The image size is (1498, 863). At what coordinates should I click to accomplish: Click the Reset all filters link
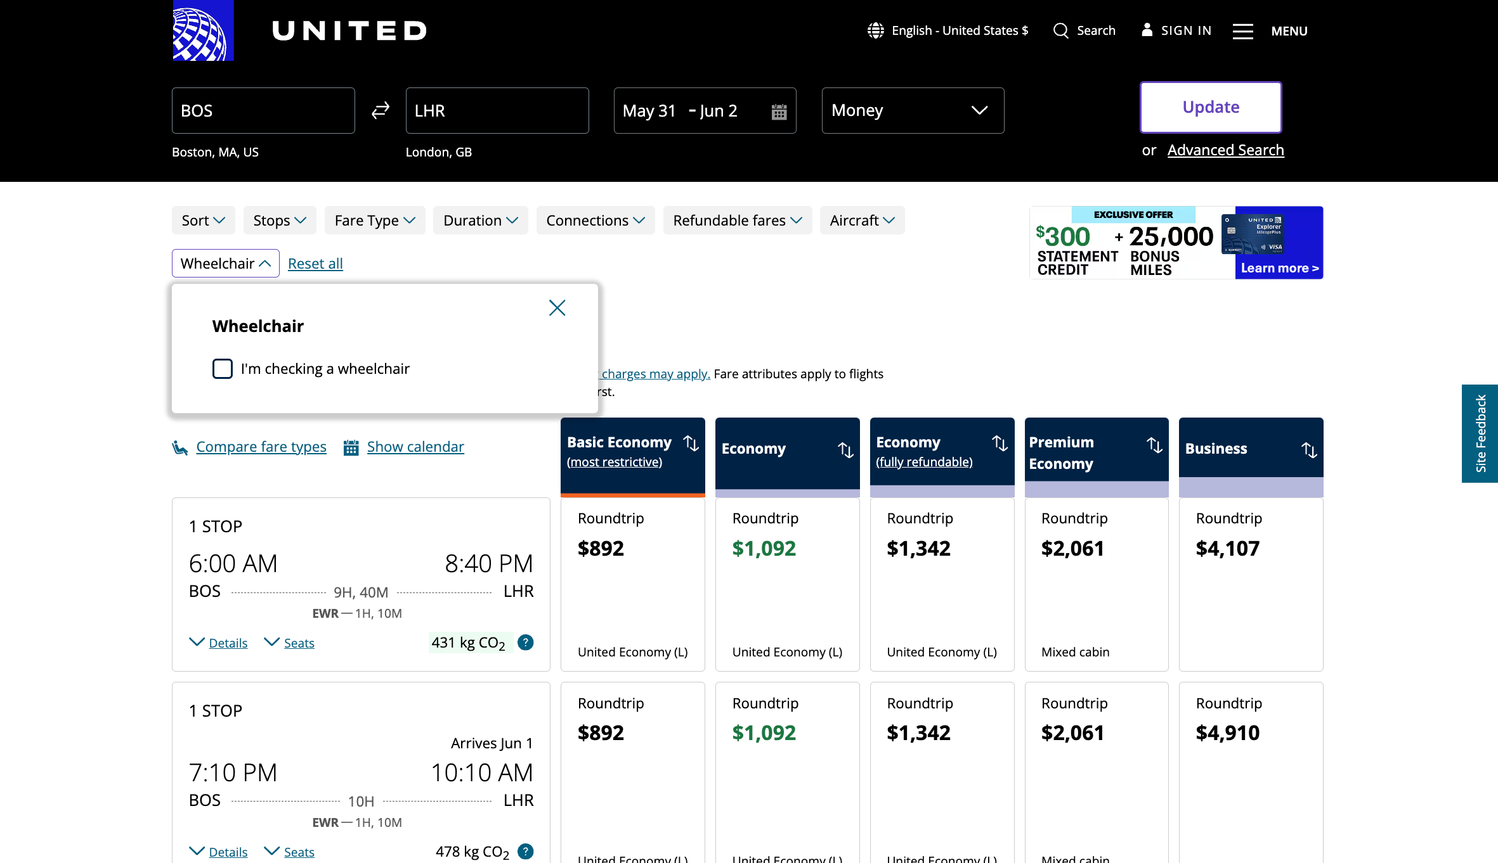coord(315,264)
